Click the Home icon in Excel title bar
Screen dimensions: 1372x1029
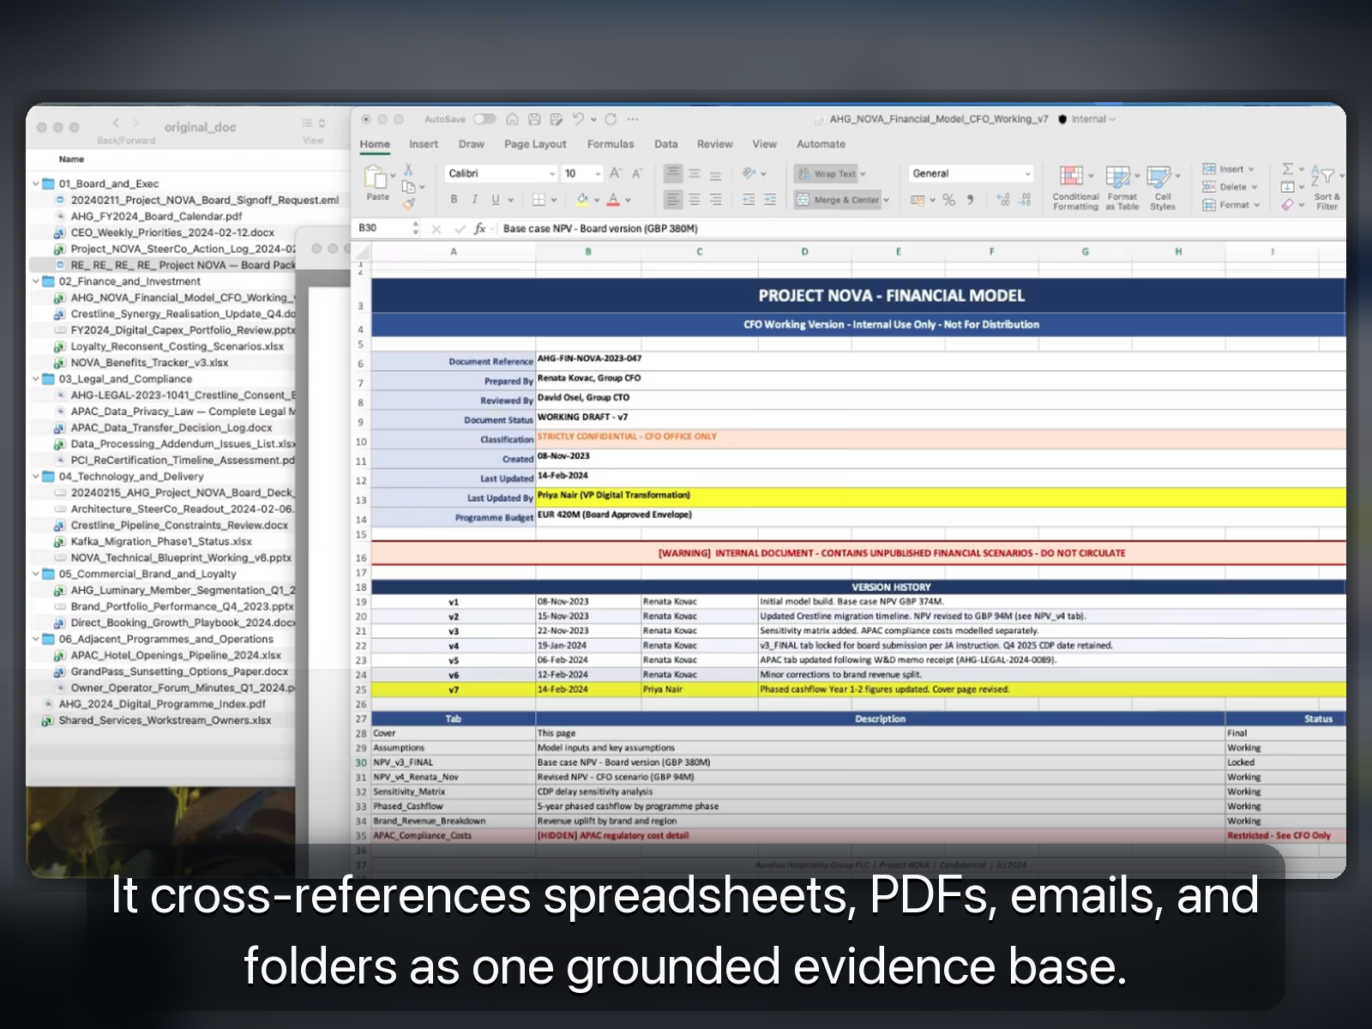coord(512,119)
